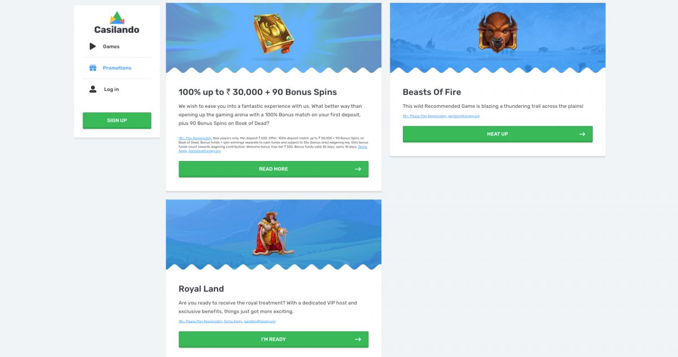Open Terms Apply link under Royal Land
Image resolution: width=678 pixels, height=357 pixels.
(233, 321)
